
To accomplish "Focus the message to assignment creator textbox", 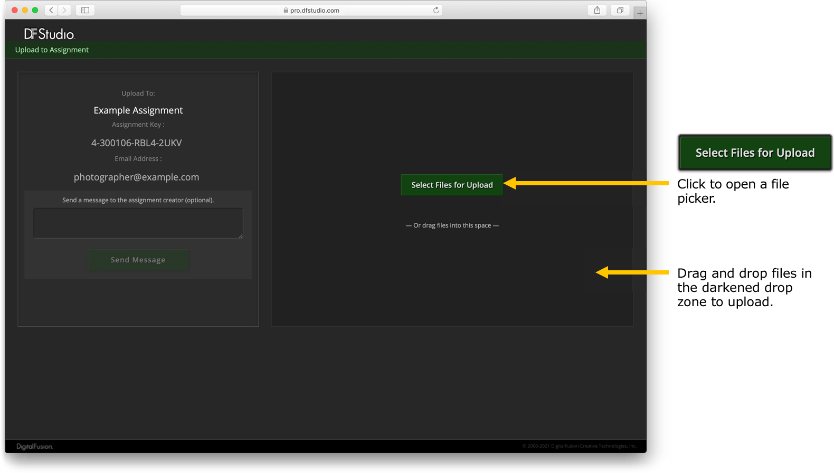I will pyautogui.click(x=138, y=222).
